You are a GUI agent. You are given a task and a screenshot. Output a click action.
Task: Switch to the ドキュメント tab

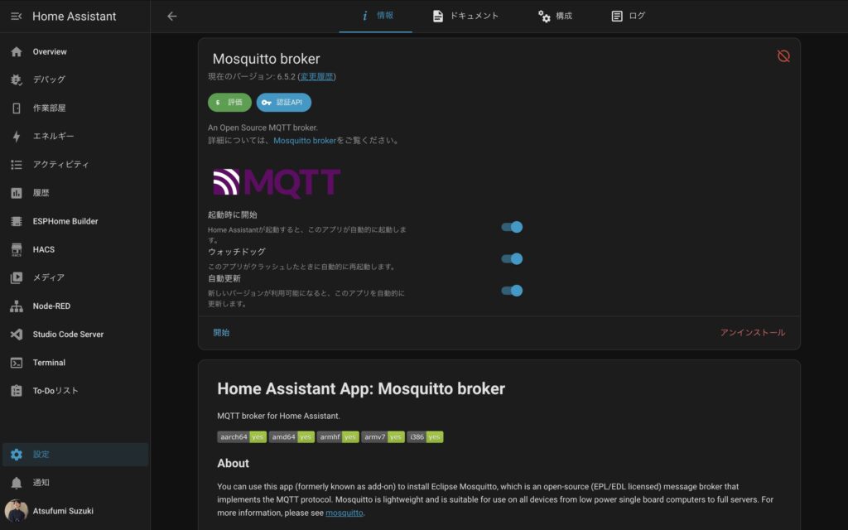tap(465, 16)
